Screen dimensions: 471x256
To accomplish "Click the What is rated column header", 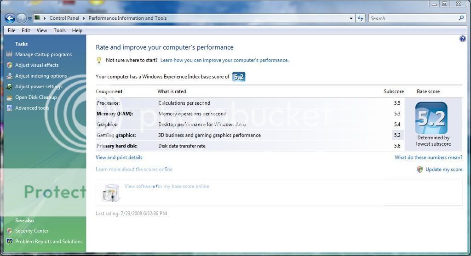I will 172,91.
